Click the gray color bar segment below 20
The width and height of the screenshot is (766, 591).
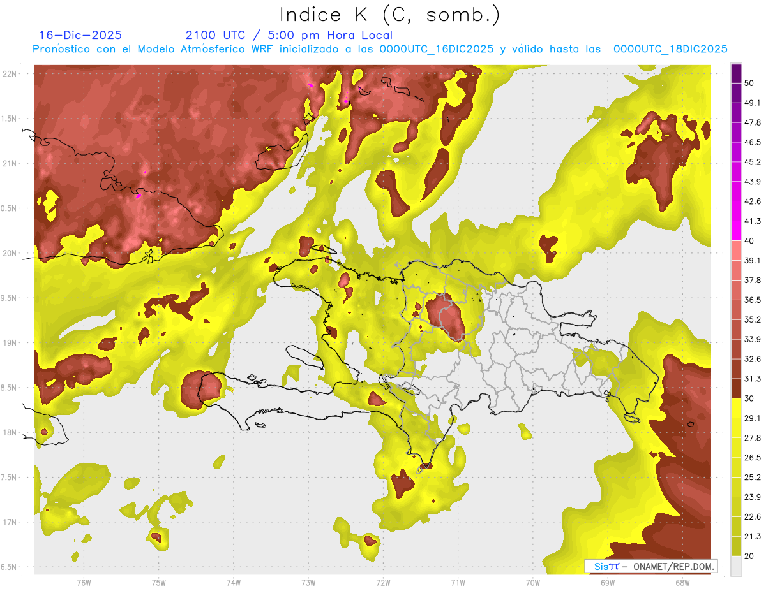[736, 566]
